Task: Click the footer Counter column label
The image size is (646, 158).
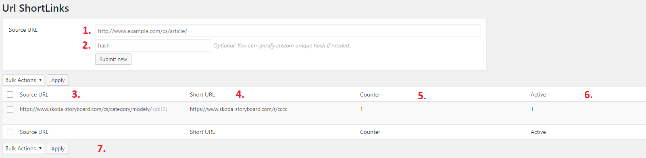Action: pyautogui.click(x=370, y=132)
